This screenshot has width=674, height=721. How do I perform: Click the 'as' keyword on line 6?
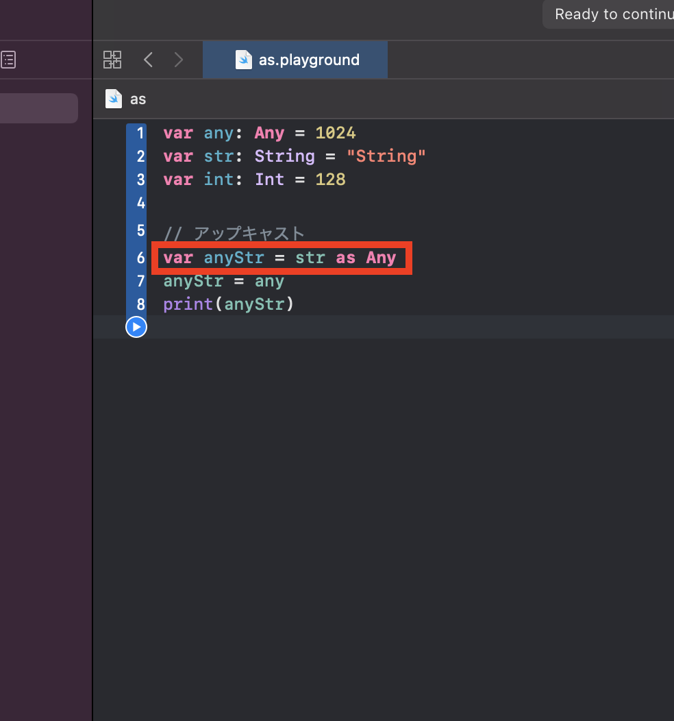coord(345,258)
